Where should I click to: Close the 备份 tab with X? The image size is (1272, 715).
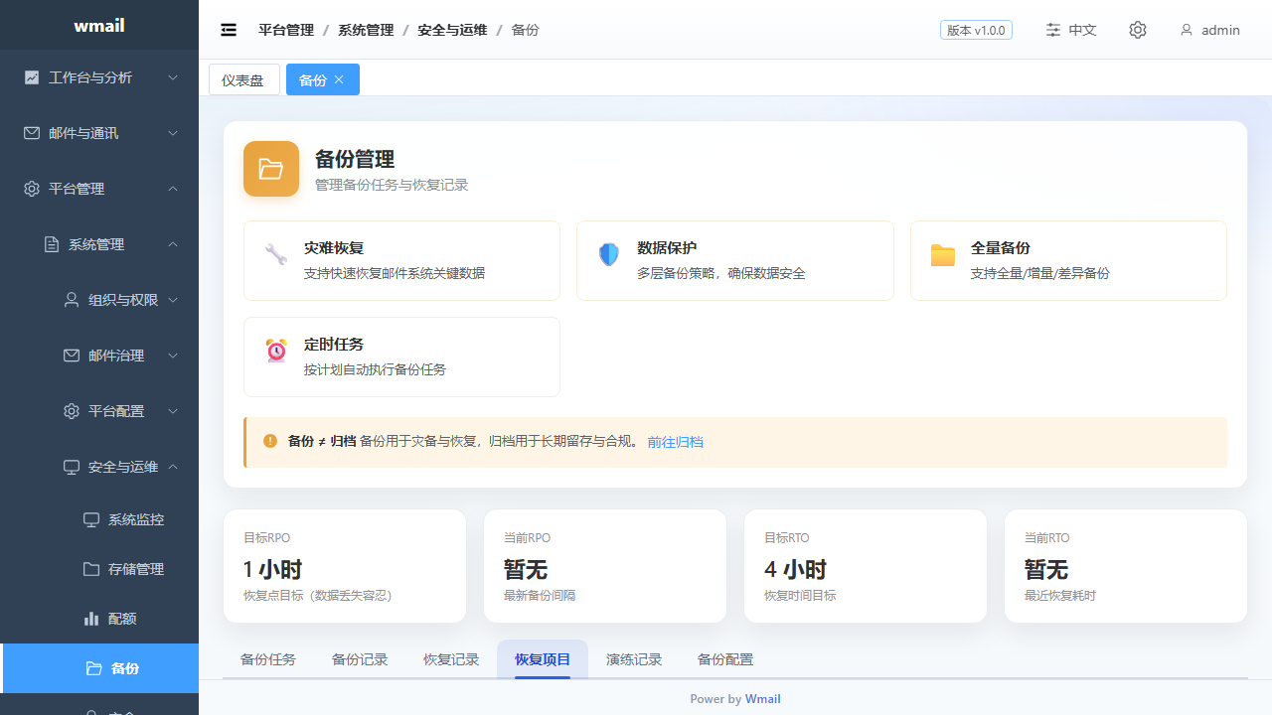[339, 79]
